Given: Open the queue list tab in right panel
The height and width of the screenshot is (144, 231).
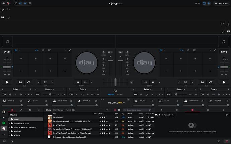Looking at the screenshot, I should click(x=177, y=110).
